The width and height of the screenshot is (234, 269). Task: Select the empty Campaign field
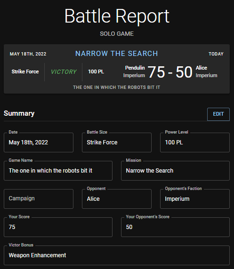coord(39,199)
